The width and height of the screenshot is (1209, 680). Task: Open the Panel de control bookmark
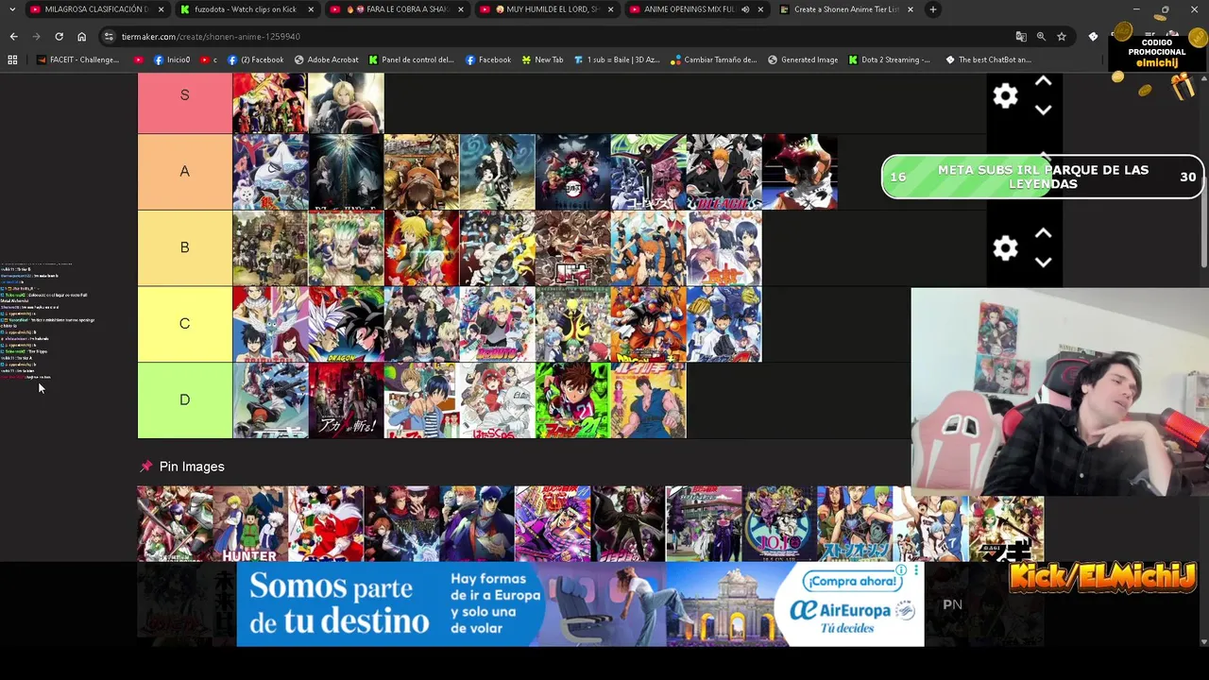coord(411,59)
